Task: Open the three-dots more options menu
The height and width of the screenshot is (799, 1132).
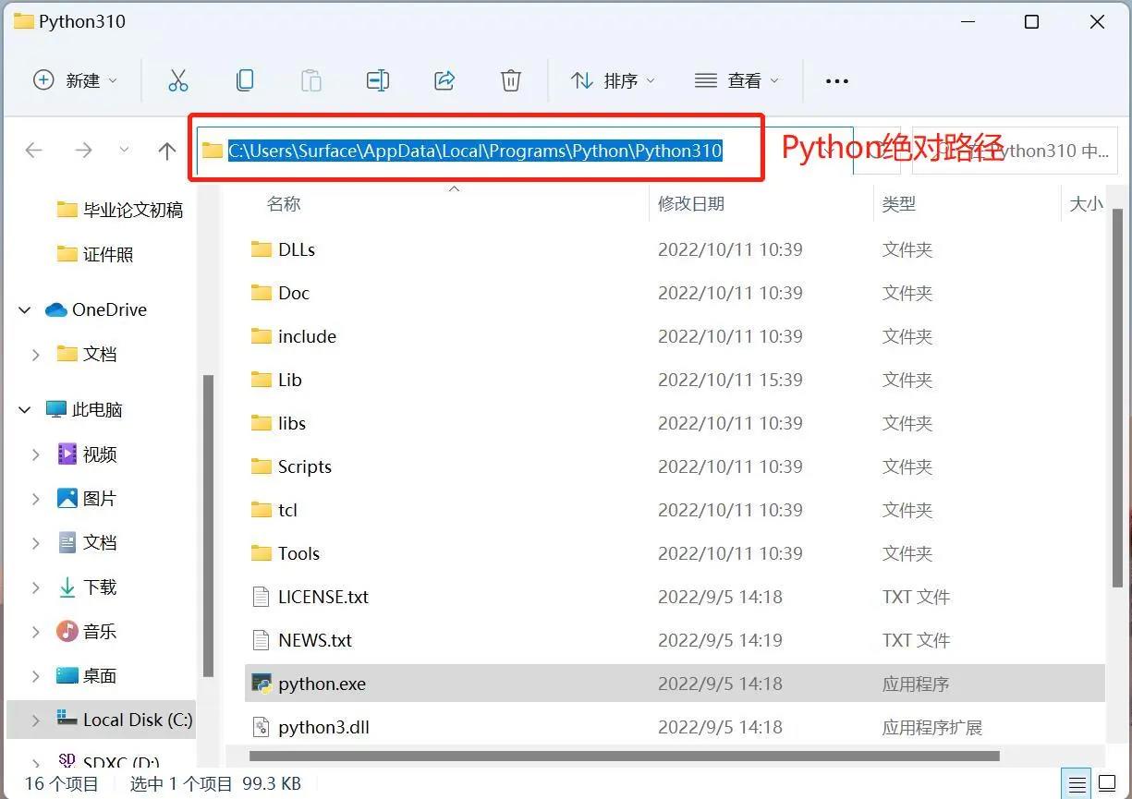Action: (x=836, y=81)
